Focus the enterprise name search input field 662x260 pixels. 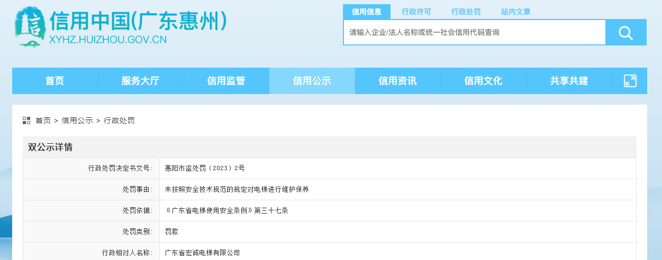pos(475,33)
